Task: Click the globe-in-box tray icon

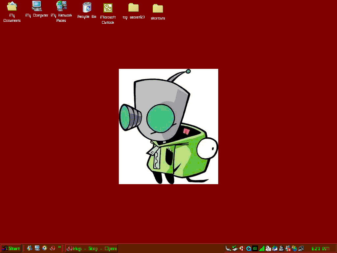Action: tap(275, 249)
